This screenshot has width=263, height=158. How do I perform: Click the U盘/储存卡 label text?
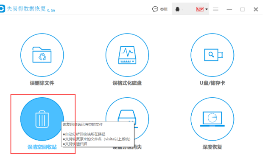(213, 83)
